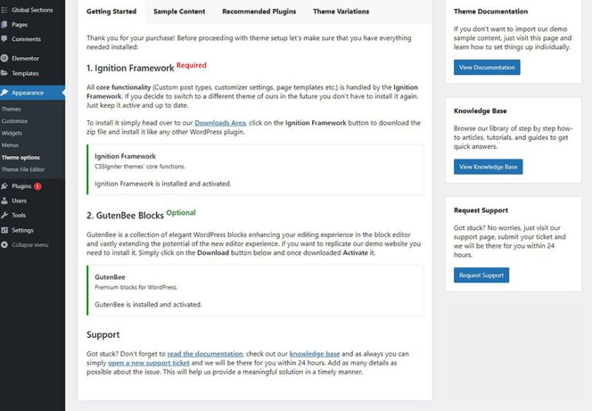The width and height of the screenshot is (592, 411).
Task: Click the Templates folder icon
Action: [x=5, y=73]
